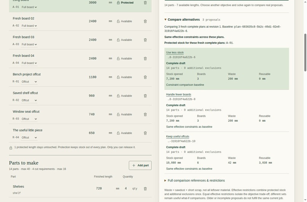Edit useful little piece length 650
Screen dimensions: 307x202
pos(92,133)
